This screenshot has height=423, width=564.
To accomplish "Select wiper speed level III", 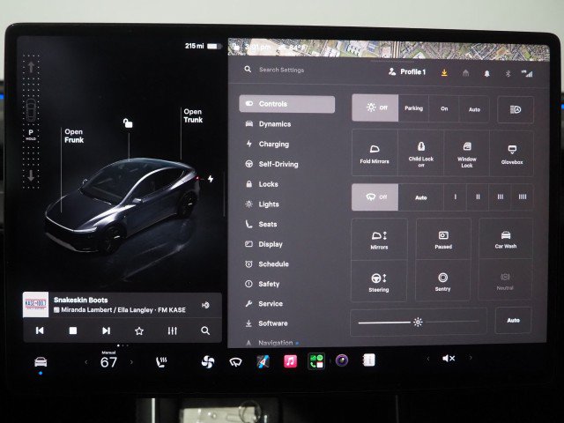I will [x=501, y=197].
